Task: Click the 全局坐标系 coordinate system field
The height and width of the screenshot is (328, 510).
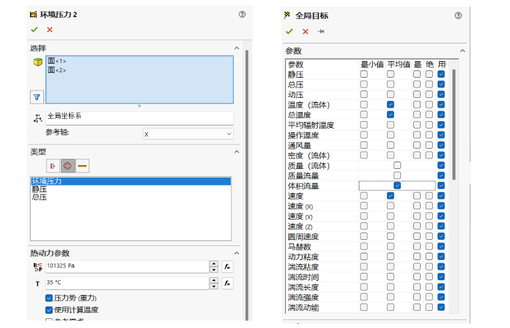Action: tap(139, 118)
